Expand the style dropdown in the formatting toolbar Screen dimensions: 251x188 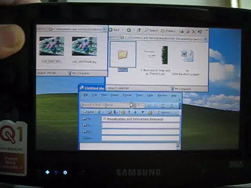click(104, 105)
